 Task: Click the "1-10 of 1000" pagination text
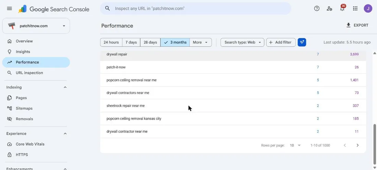tap(320, 145)
